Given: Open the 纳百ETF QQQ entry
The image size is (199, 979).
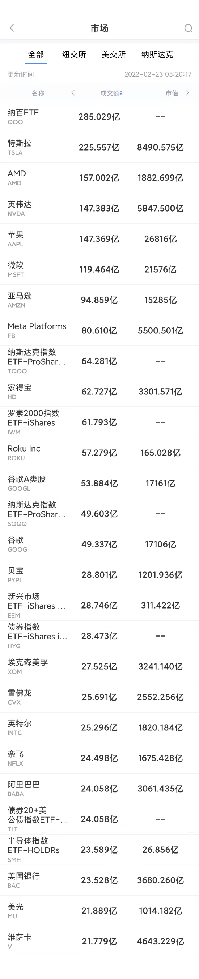Looking at the screenshot, I should [x=99, y=117].
